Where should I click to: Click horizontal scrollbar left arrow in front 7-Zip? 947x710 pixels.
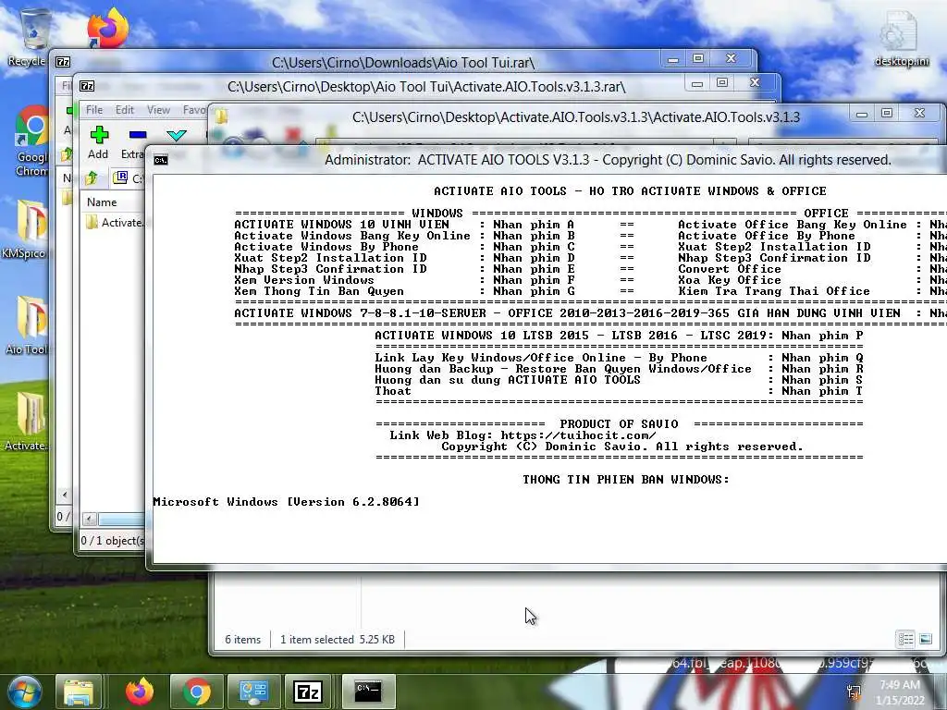click(x=90, y=519)
